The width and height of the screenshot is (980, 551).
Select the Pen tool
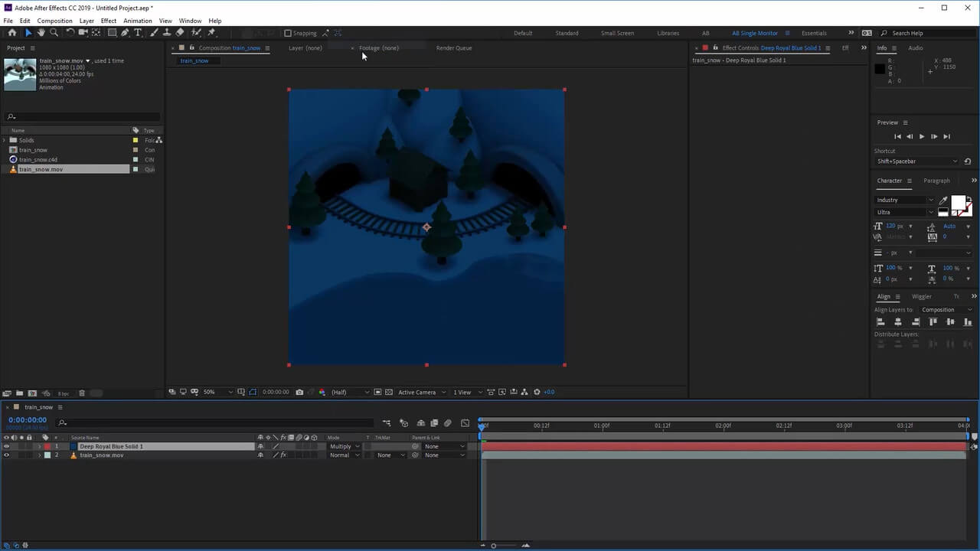click(x=125, y=33)
